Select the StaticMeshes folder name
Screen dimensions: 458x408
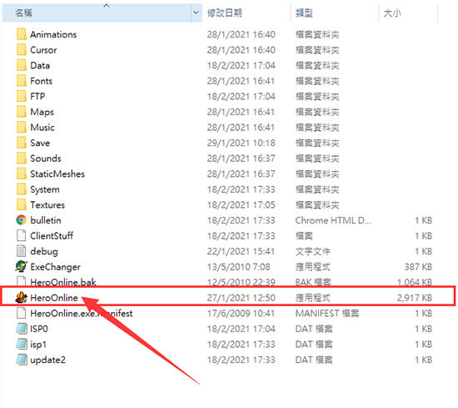point(57,174)
